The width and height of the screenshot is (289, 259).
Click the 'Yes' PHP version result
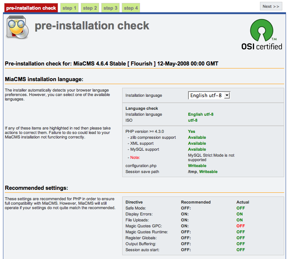click(191, 131)
